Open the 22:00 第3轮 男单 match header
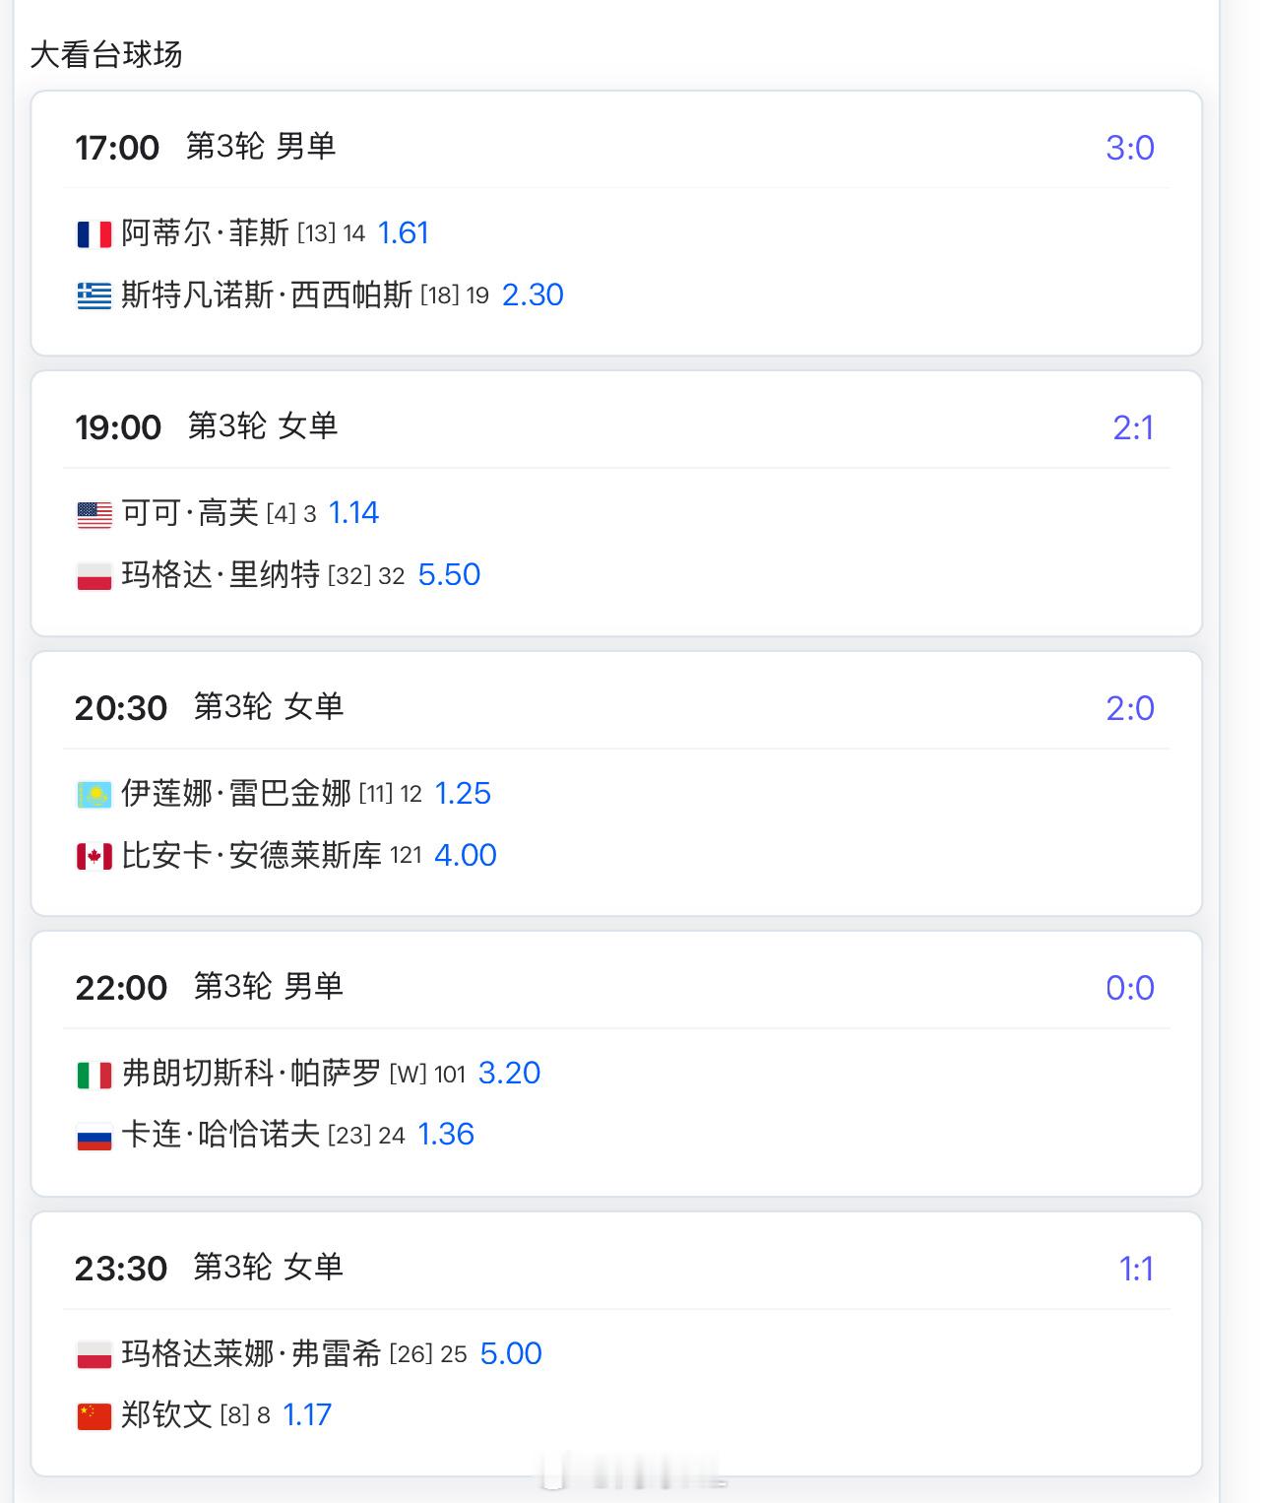 (x=209, y=987)
